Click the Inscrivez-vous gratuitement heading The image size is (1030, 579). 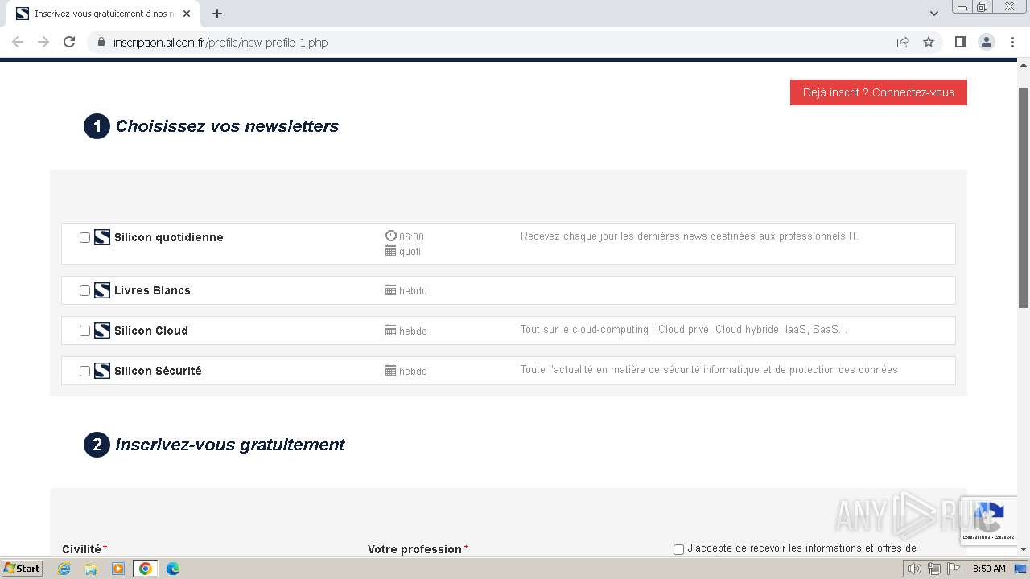point(230,445)
